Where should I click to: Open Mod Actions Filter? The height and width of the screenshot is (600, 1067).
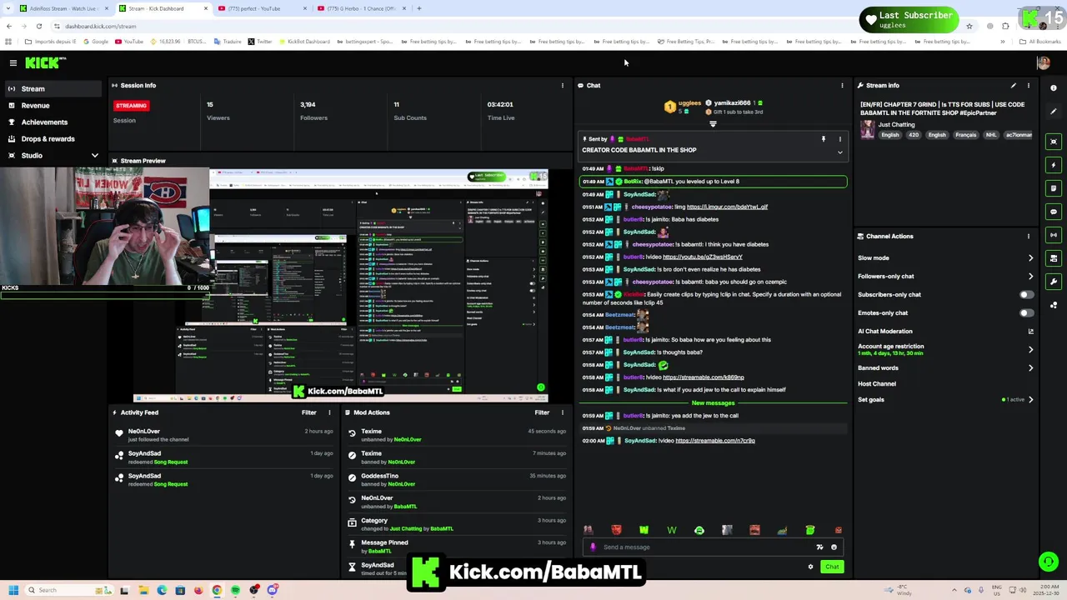point(542,412)
